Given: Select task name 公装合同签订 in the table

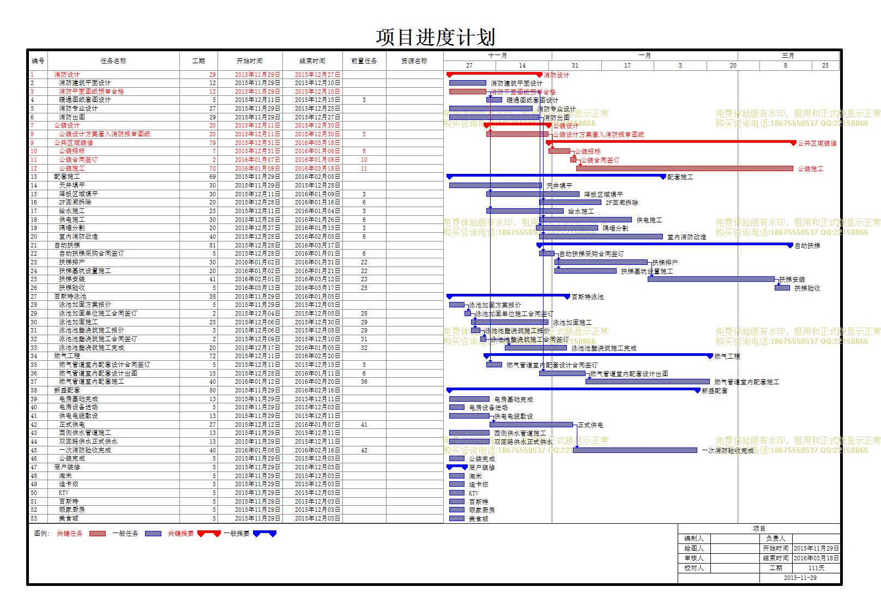Looking at the screenshot, I should pos(79,160).
